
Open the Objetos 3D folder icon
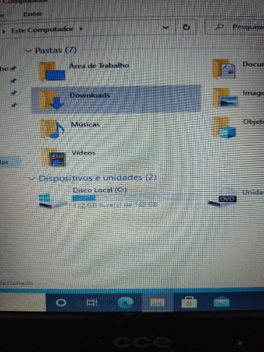[224, 128]
